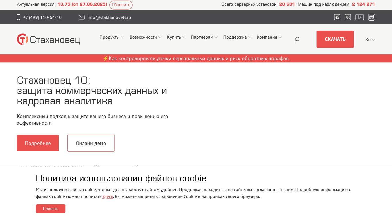
Task: Expand the Продукты menu
Action: [x=112, y=37]
